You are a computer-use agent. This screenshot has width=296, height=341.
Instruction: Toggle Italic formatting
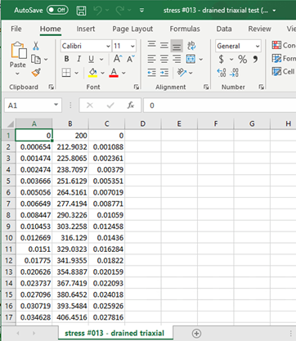79,59
